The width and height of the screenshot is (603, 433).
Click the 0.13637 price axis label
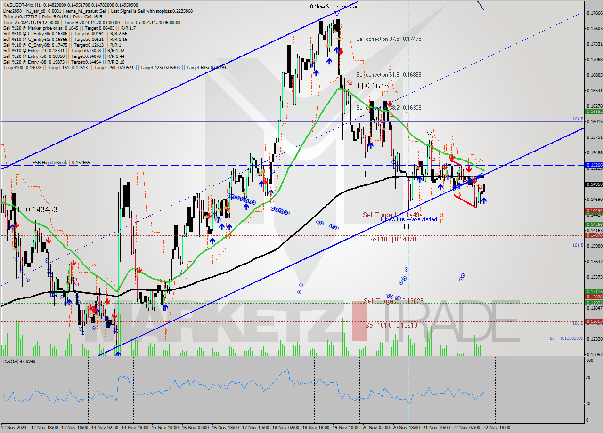594,261
